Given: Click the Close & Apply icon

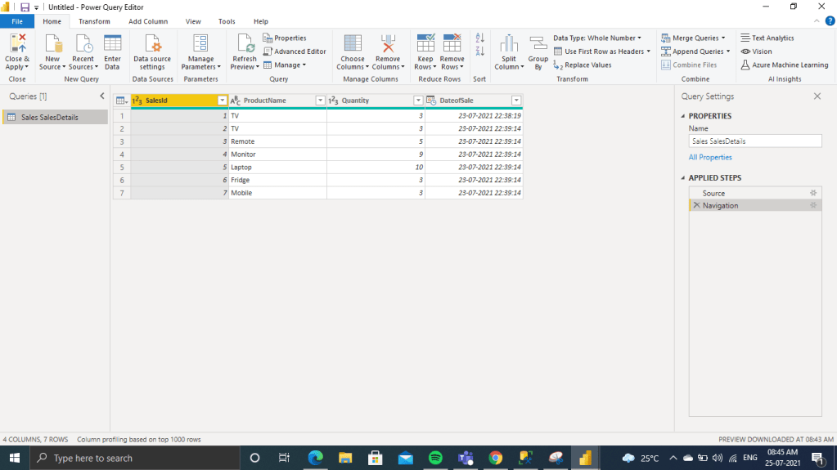Looking at the screenshot, I should 17,44.
